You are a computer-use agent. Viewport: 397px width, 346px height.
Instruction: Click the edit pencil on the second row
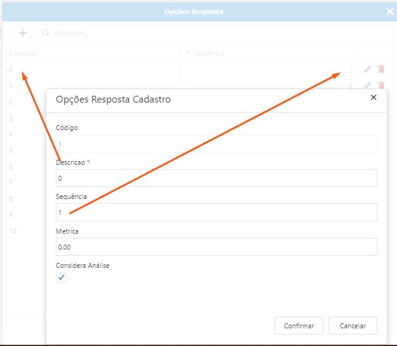pyautogui.click(x=368, y=85)
